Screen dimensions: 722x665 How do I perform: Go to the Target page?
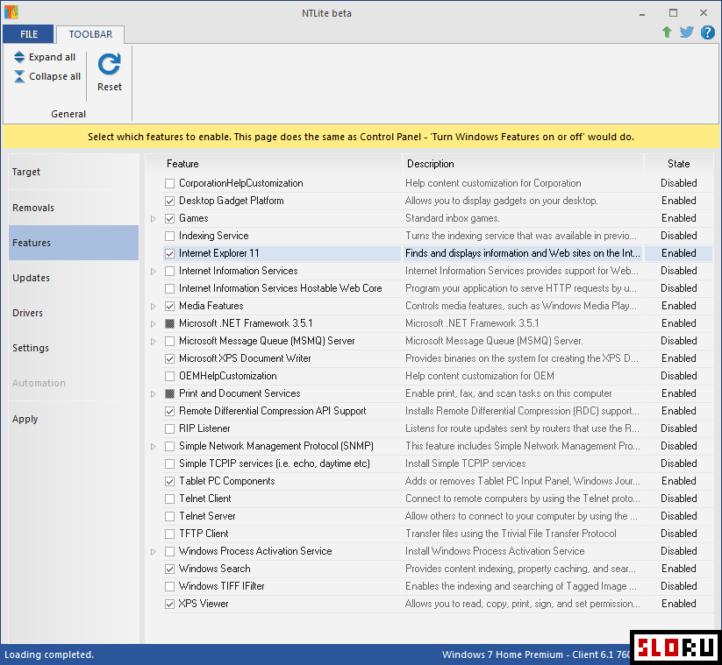[x=74, y=172]
